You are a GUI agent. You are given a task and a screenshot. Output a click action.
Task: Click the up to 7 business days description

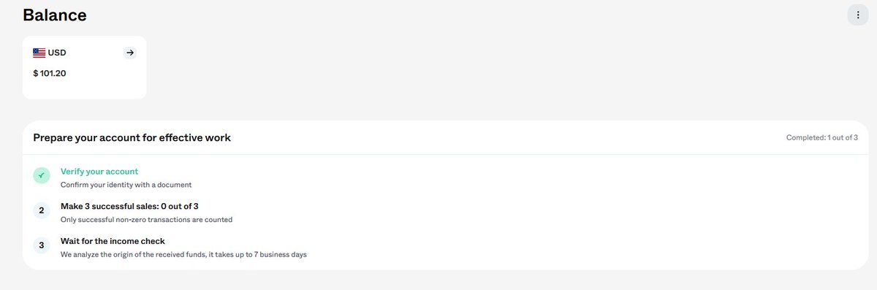point(183,254)
